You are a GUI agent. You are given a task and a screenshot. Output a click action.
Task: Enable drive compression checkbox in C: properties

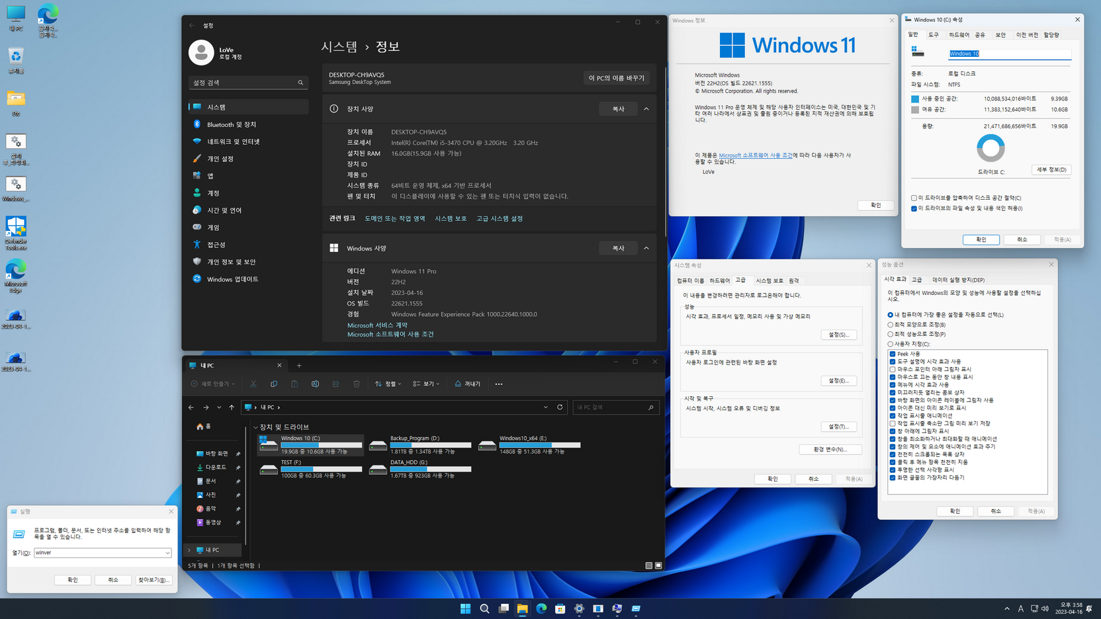point(914,198)
